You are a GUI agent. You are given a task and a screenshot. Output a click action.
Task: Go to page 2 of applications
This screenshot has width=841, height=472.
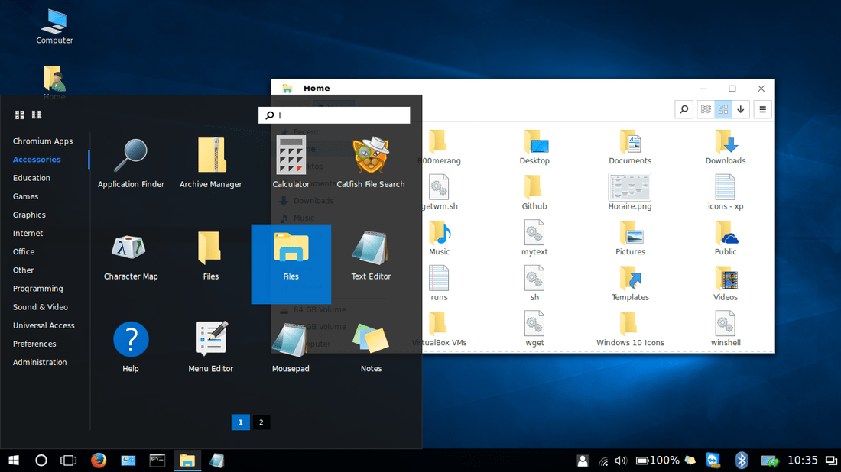tap(261, 422)
